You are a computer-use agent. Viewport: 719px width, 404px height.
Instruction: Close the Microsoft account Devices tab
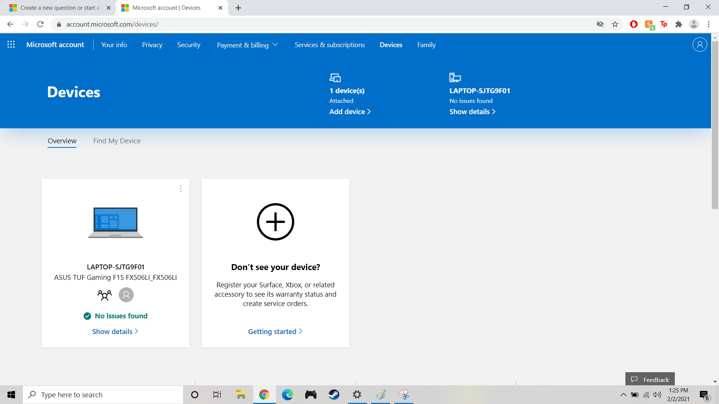[x=220, y=8]
